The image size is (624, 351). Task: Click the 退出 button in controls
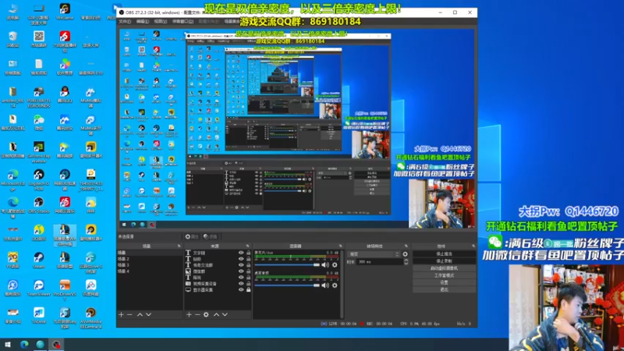pos(444,289)
